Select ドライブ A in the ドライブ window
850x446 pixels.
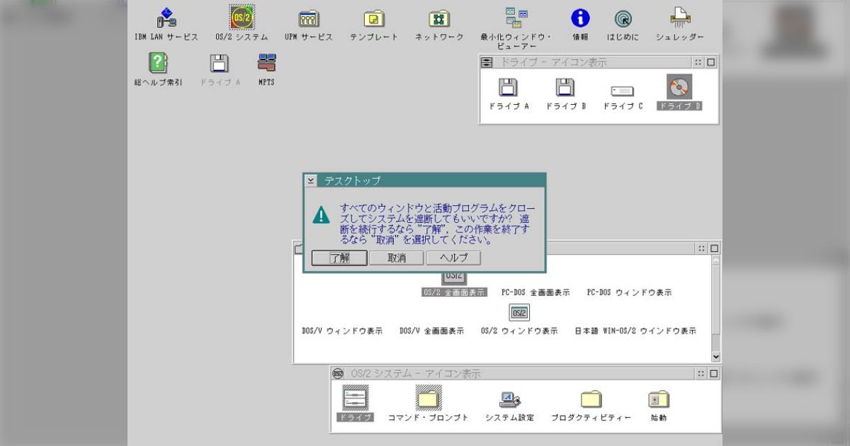508,88
